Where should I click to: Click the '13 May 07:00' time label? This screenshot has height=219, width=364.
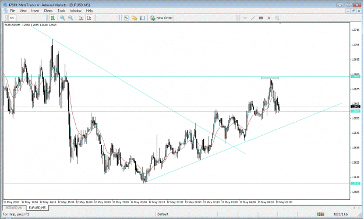click(284, 202)
